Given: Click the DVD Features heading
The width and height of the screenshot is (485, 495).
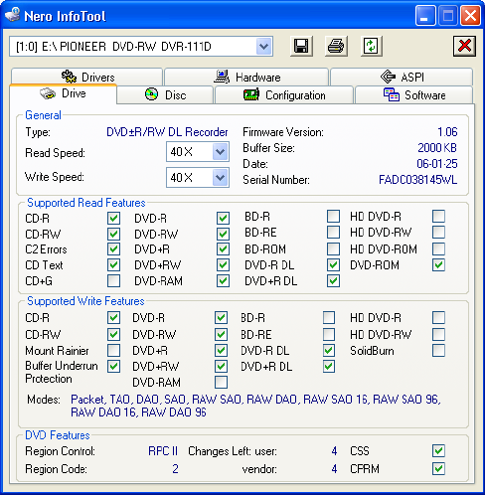Looking at the screenshot, I should point(58,435).
